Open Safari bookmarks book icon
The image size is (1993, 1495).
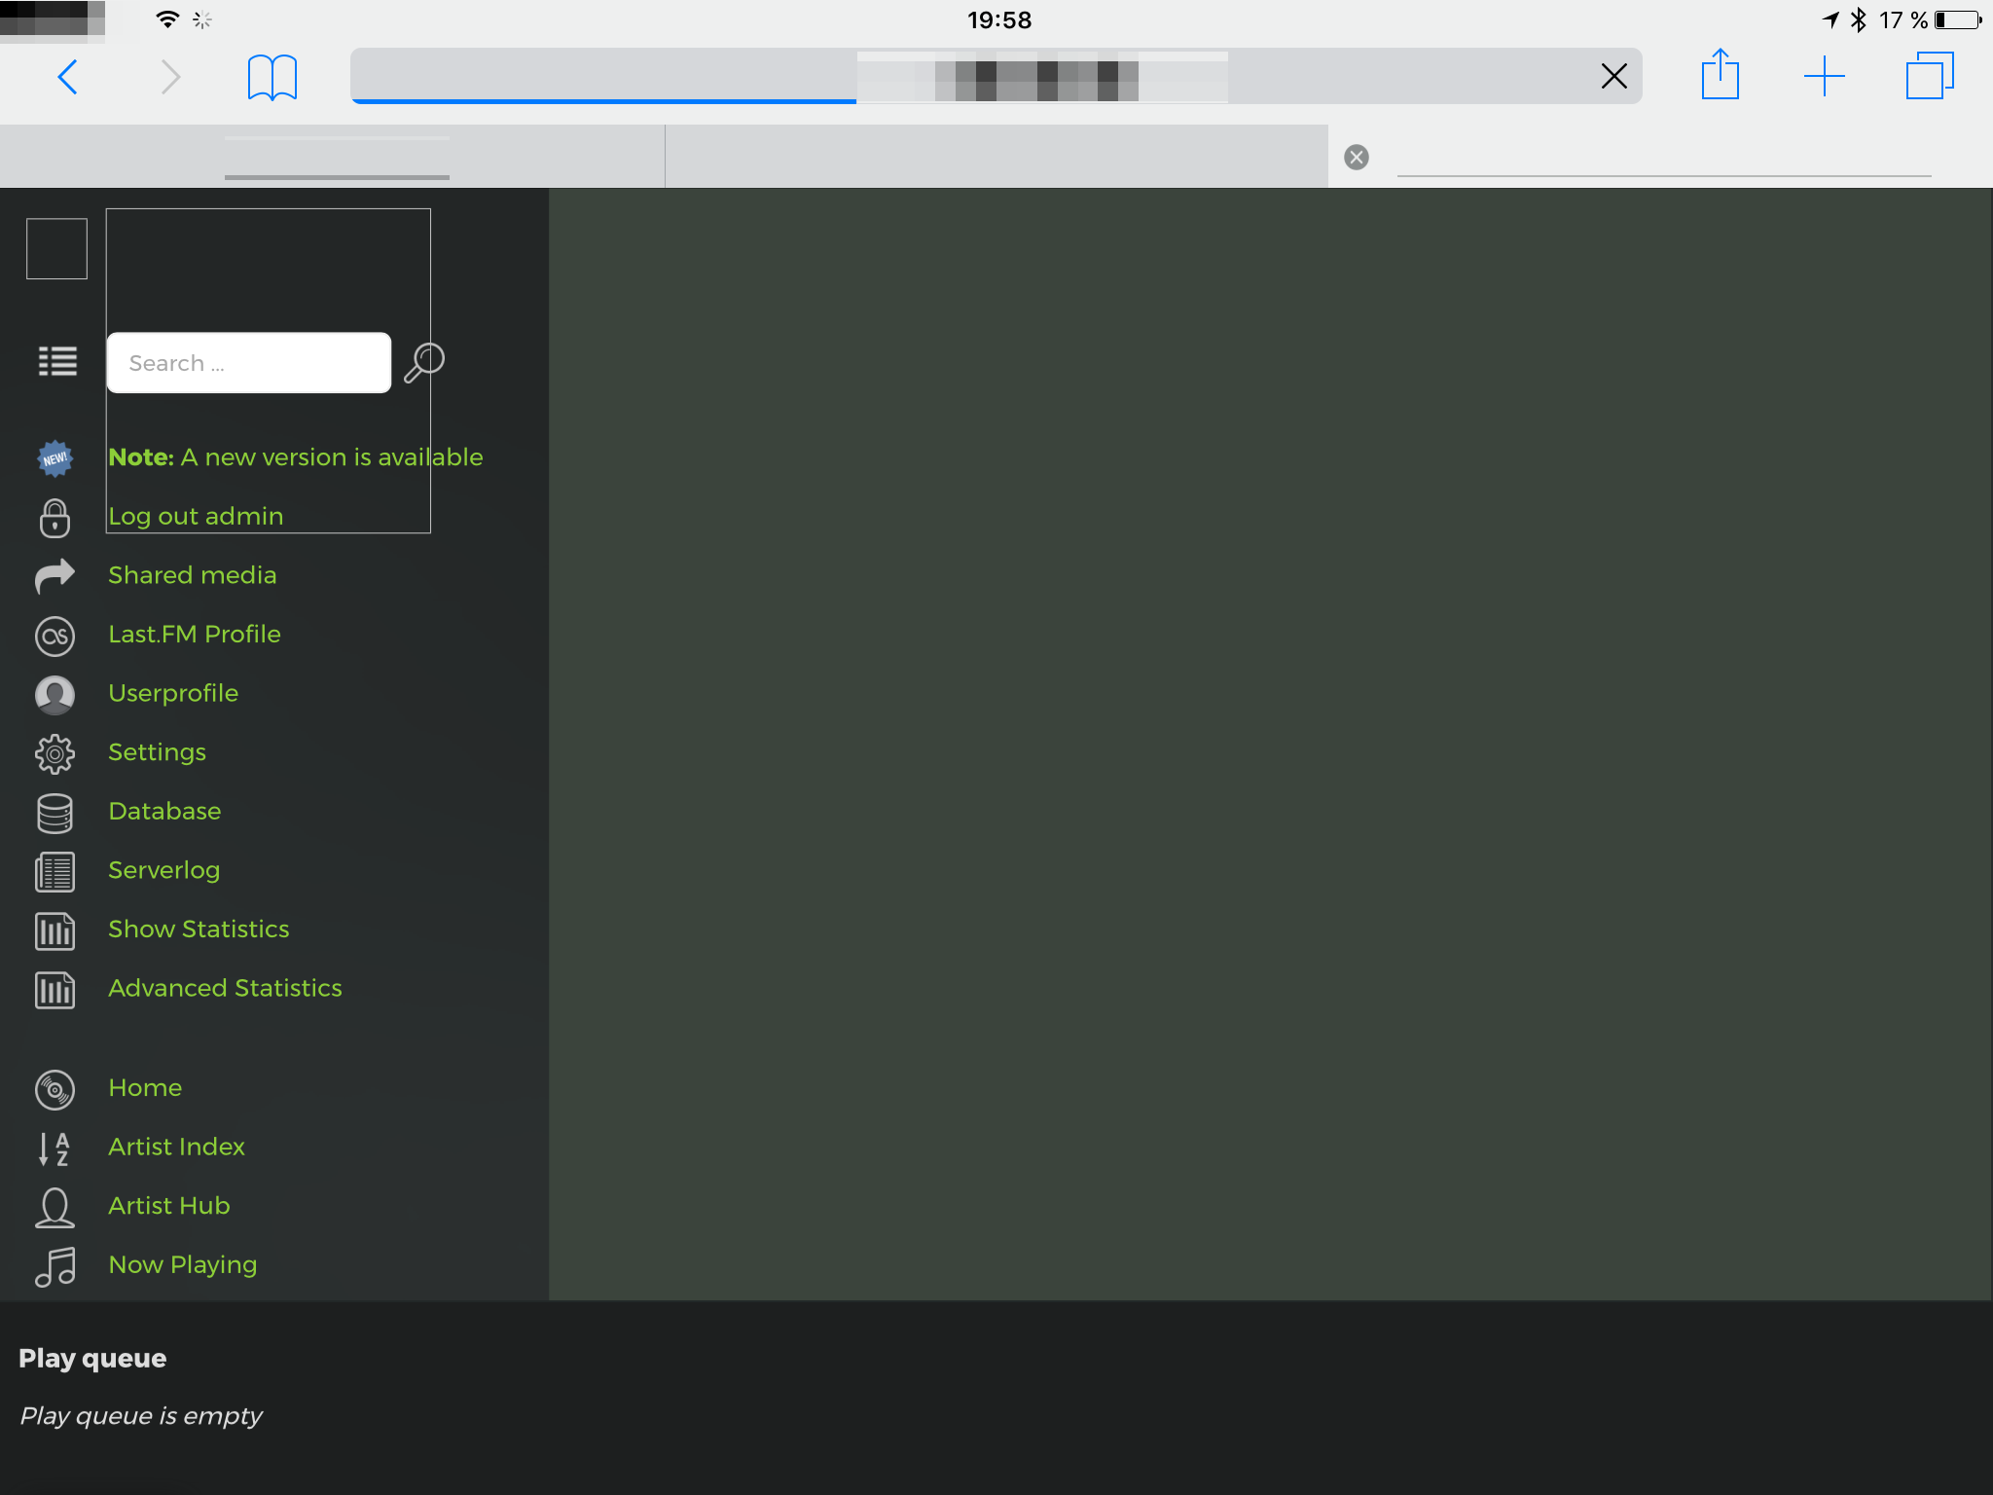tap(272, 77)
